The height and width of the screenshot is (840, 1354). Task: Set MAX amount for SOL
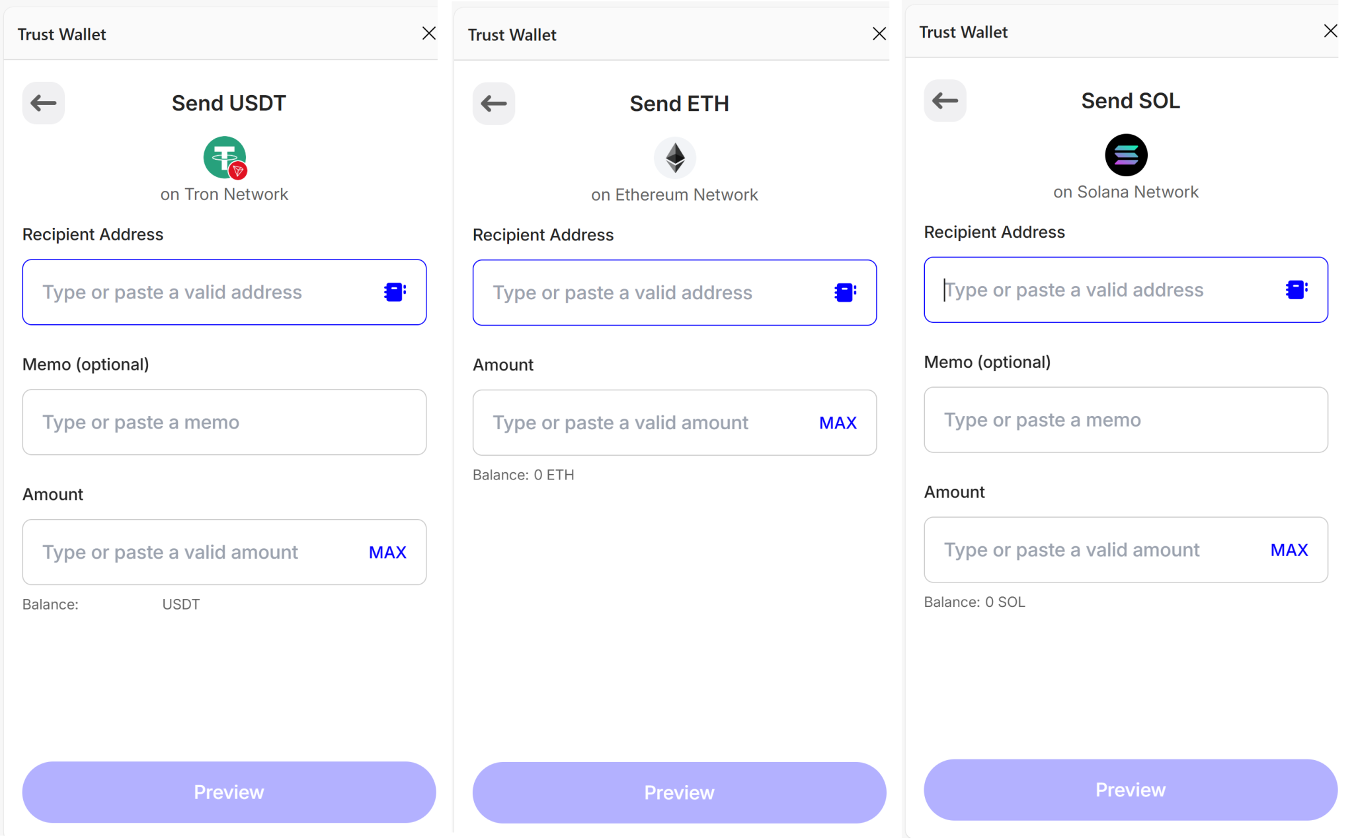[x=1289, y=550]
